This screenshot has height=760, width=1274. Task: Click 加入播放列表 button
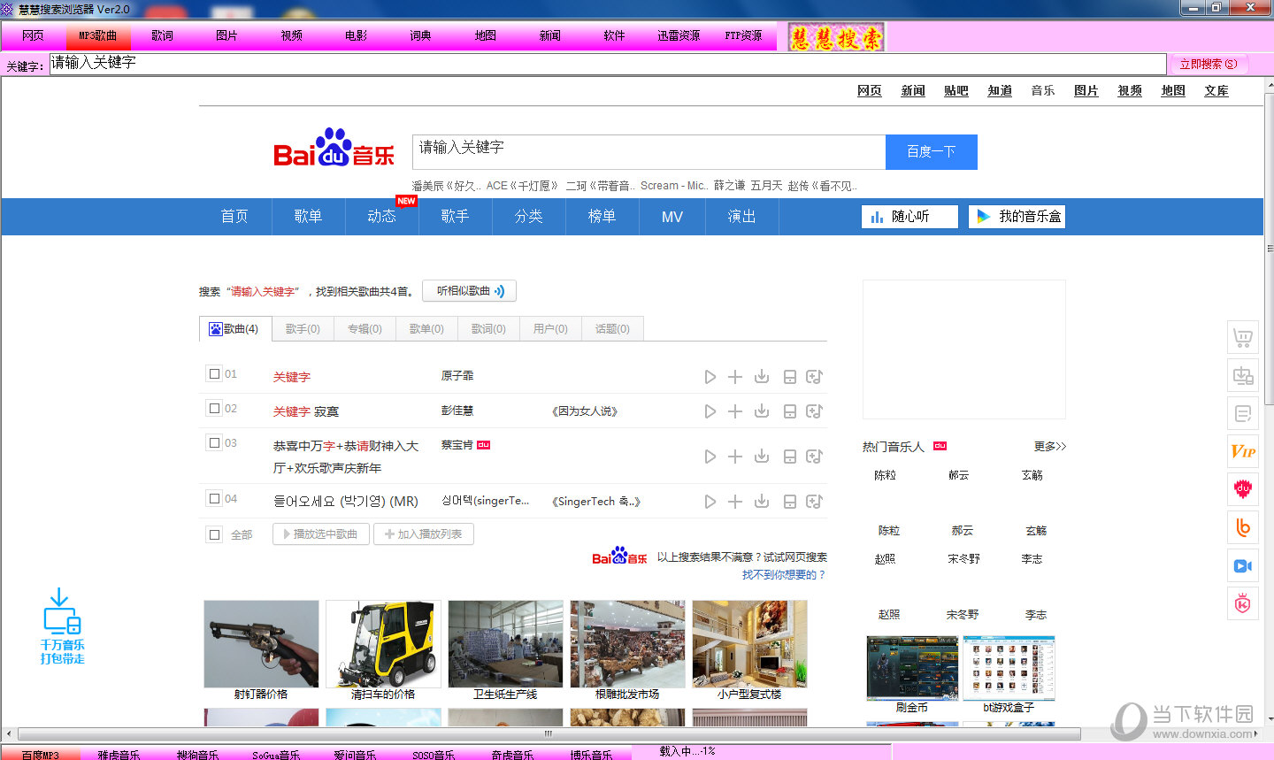coord(424,534)
